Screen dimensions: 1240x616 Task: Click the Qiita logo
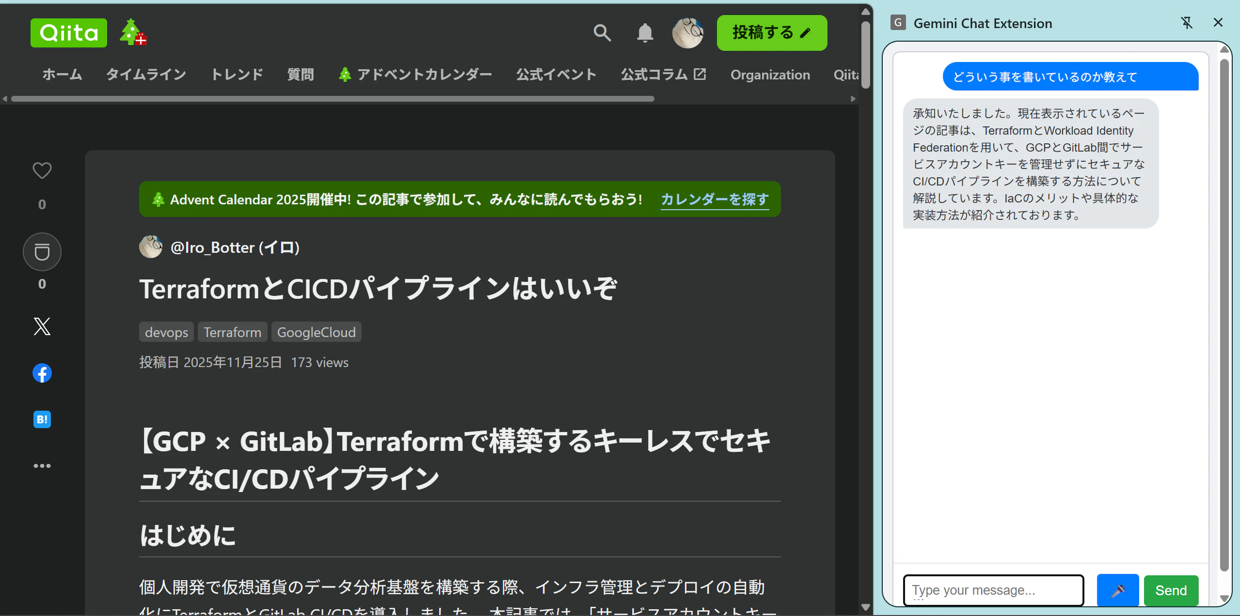[x=69, y=33]
